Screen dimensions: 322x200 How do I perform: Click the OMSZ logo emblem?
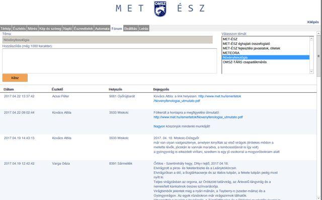(160, 9)
